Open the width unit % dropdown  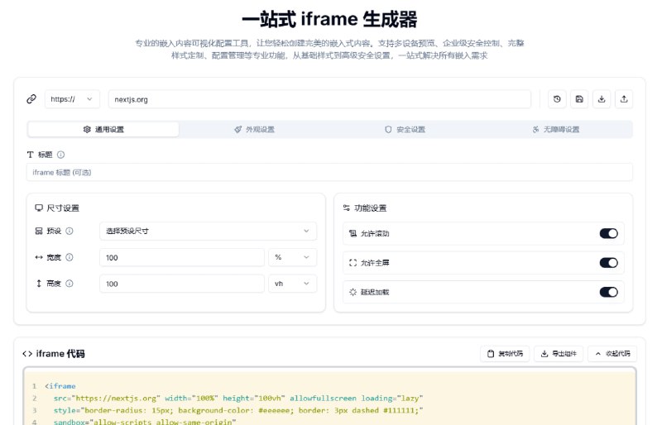tap(292, 258)
